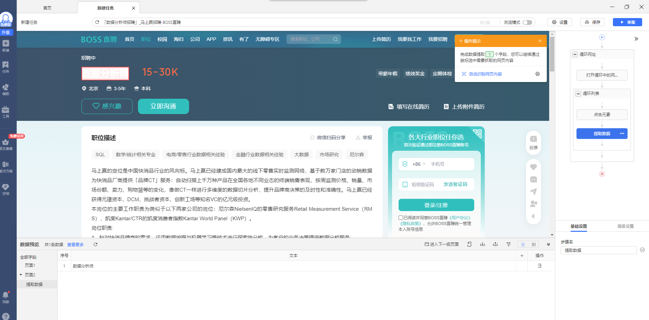Open the 定制 customization icon
The width and height of the screenshot is (649, 320).
coord(6,189)
